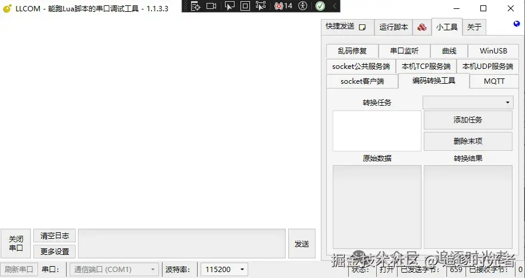
Task: Select the 串口监听 sub-tab
Action: [405, 51]
